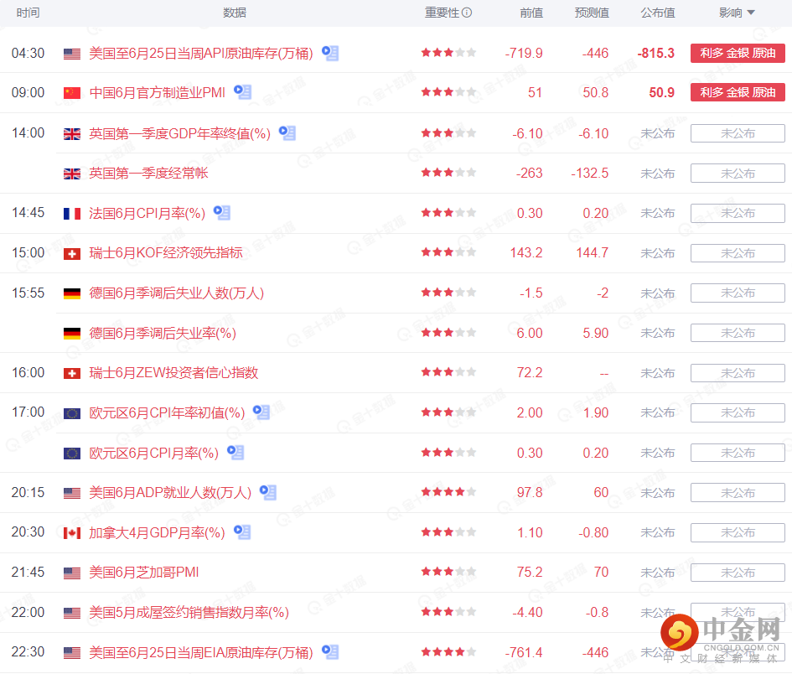Open the detail icon beside 美国6月ADP就业人数
This screenshot has width=792, height=674.
click(x=267, y=492)
